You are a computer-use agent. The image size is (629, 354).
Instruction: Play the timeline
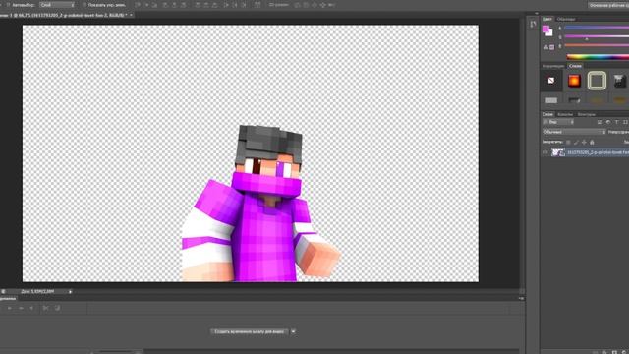tap(31, 308)
